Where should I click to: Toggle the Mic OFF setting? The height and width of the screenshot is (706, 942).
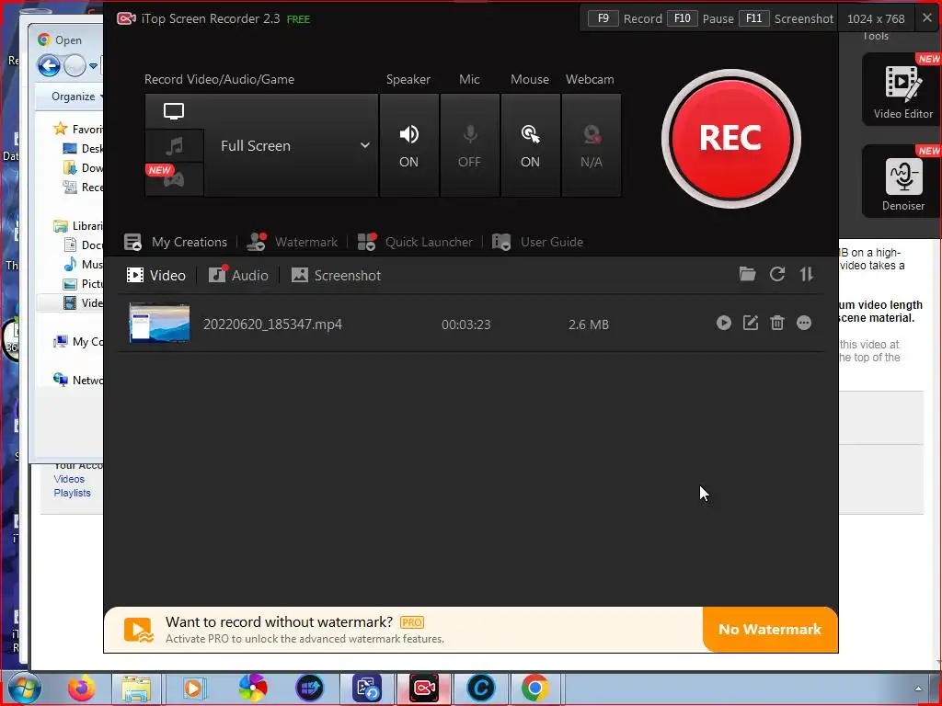(x=470, y=145)
